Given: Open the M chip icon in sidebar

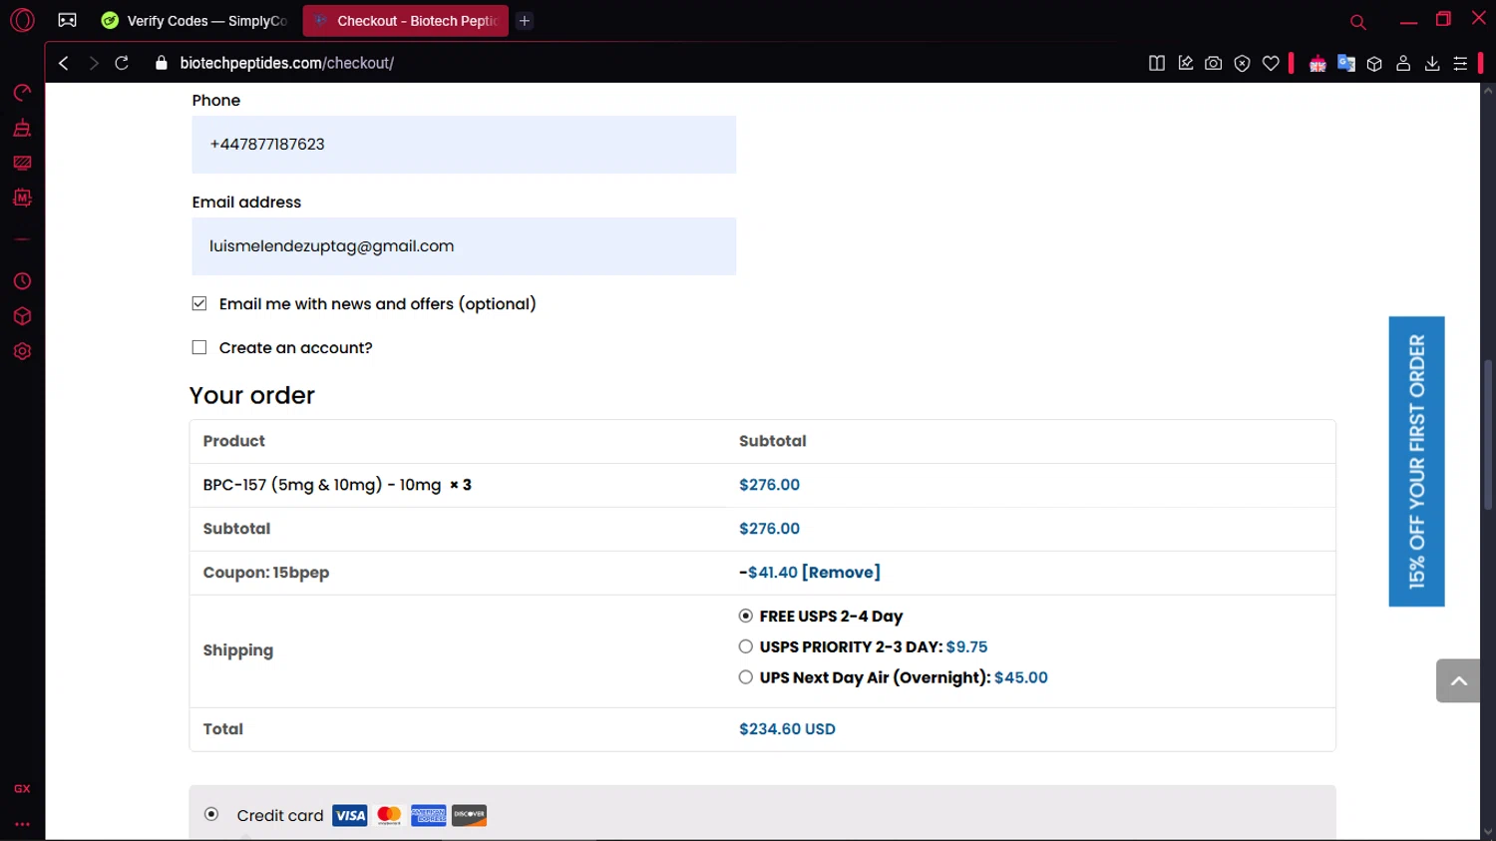Looking at the screenshot, I should pyautogui.click(x=22, y=198).
